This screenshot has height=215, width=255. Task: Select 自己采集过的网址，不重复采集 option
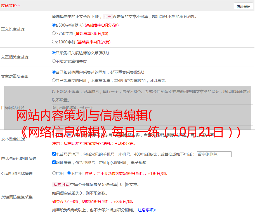pyautogui.click(x=54, y=80)
